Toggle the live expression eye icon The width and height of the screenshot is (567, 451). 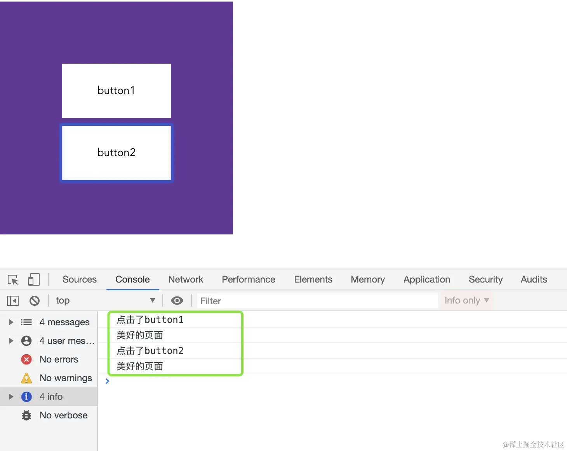(177, 301)
